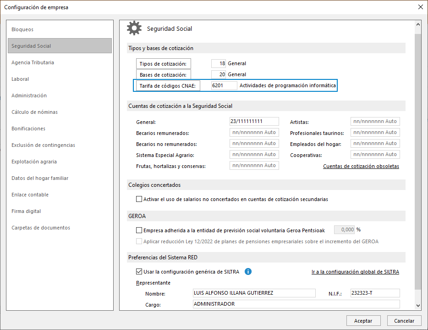Enable salarios no concertados checkbox
Screen dimensions: 428x330
click(139, 199)
